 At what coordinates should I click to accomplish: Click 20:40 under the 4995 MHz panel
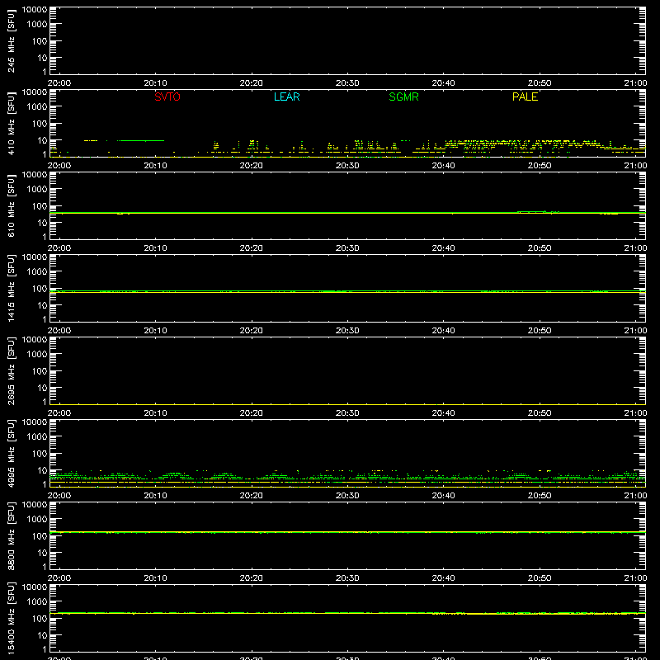443,496
